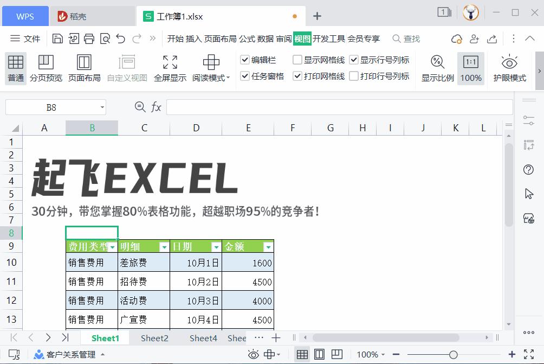Set zoom to 1:1 with 100% icon
The image size is (544, 364).
pos(470,67)
